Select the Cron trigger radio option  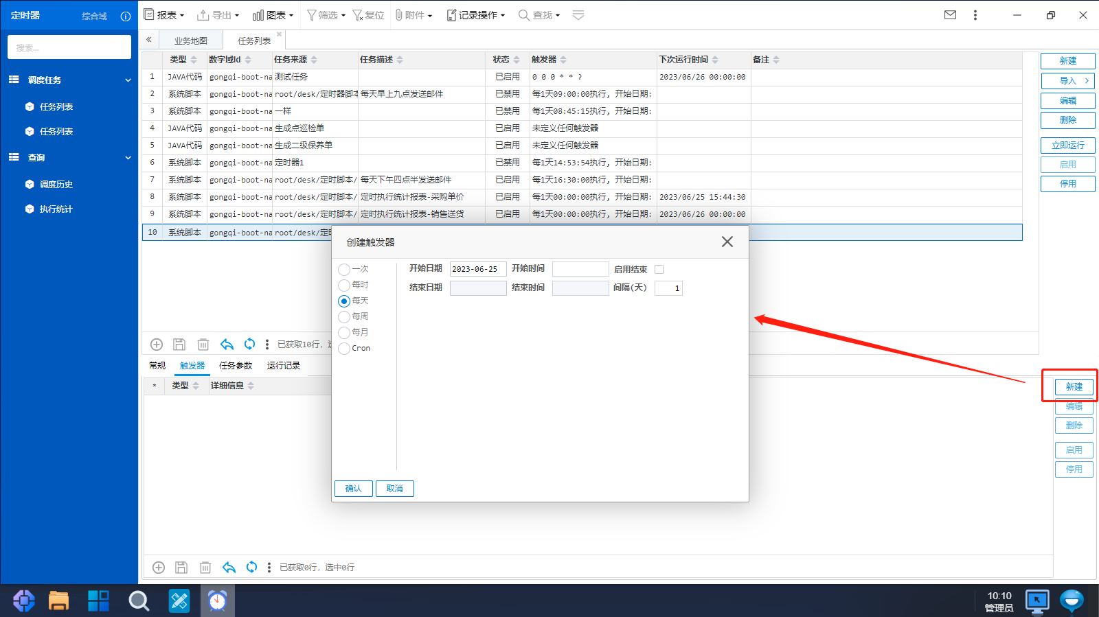pos(344,348)
